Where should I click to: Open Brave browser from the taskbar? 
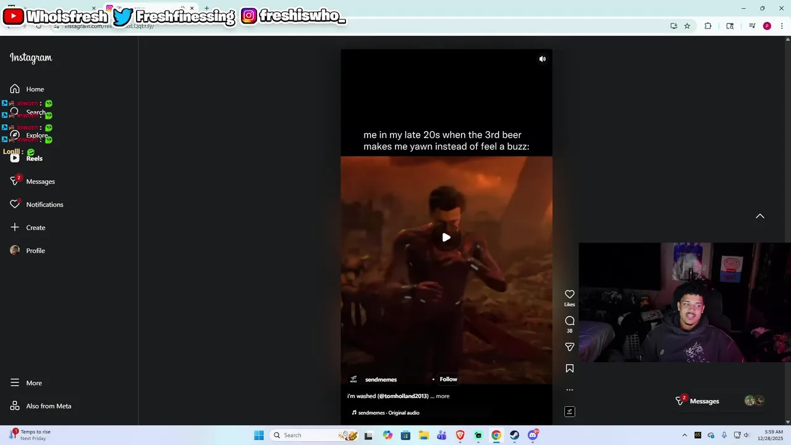(x=460, y=435)
